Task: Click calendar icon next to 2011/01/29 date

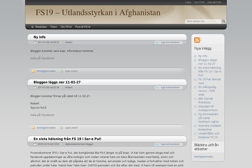Action: pos(35,42)
